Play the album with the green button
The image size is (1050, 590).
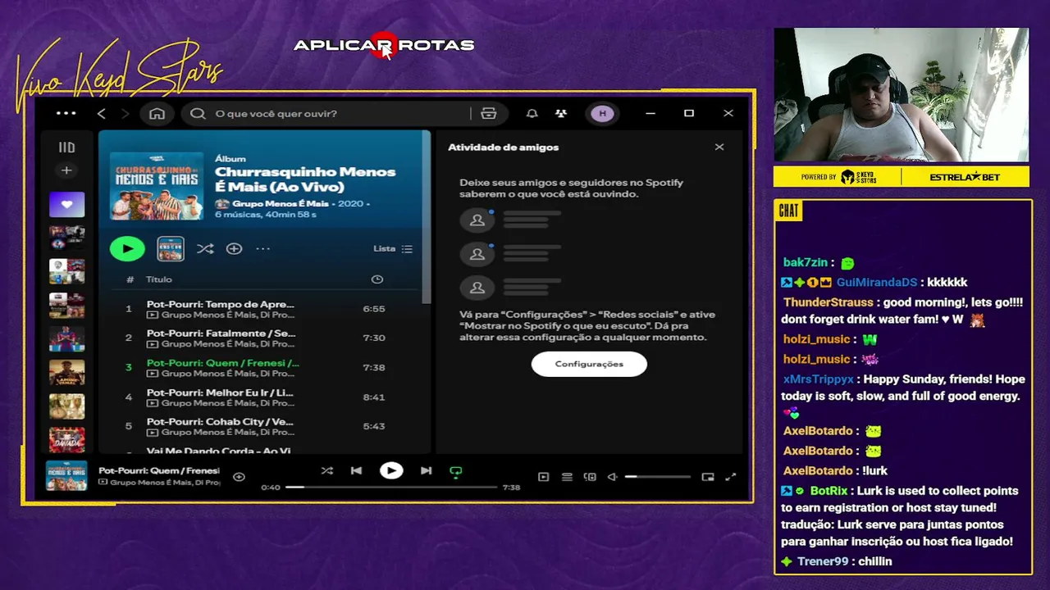coord(127,248)
